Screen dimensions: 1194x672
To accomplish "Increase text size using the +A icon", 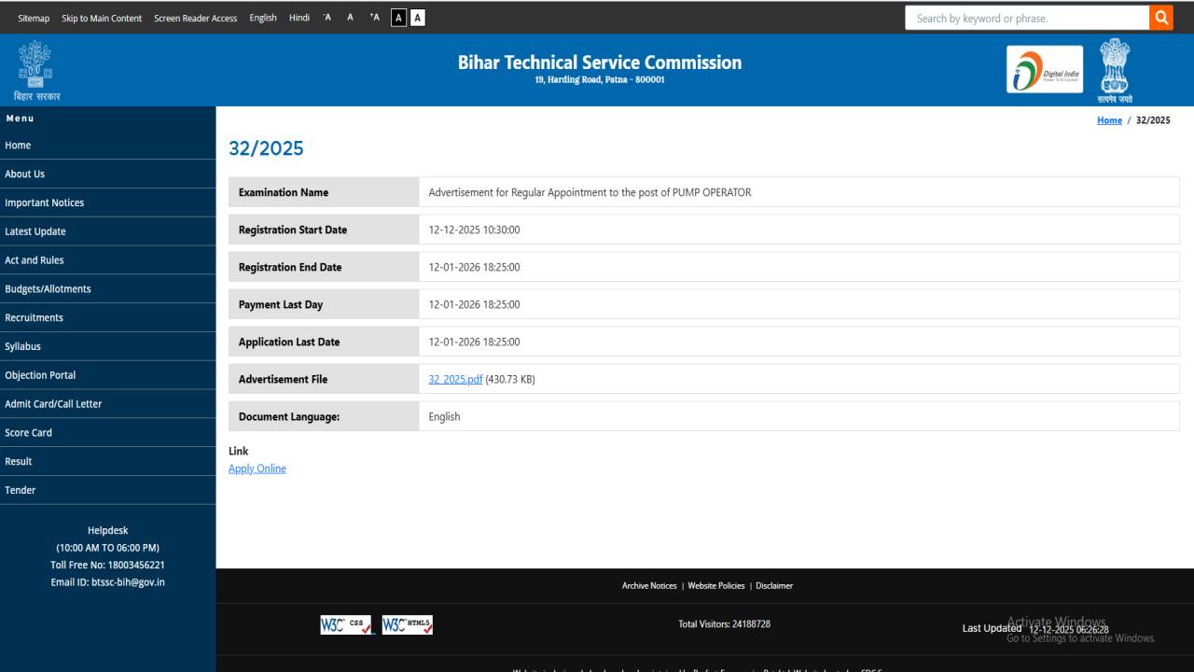I will (x=374, y=17).
